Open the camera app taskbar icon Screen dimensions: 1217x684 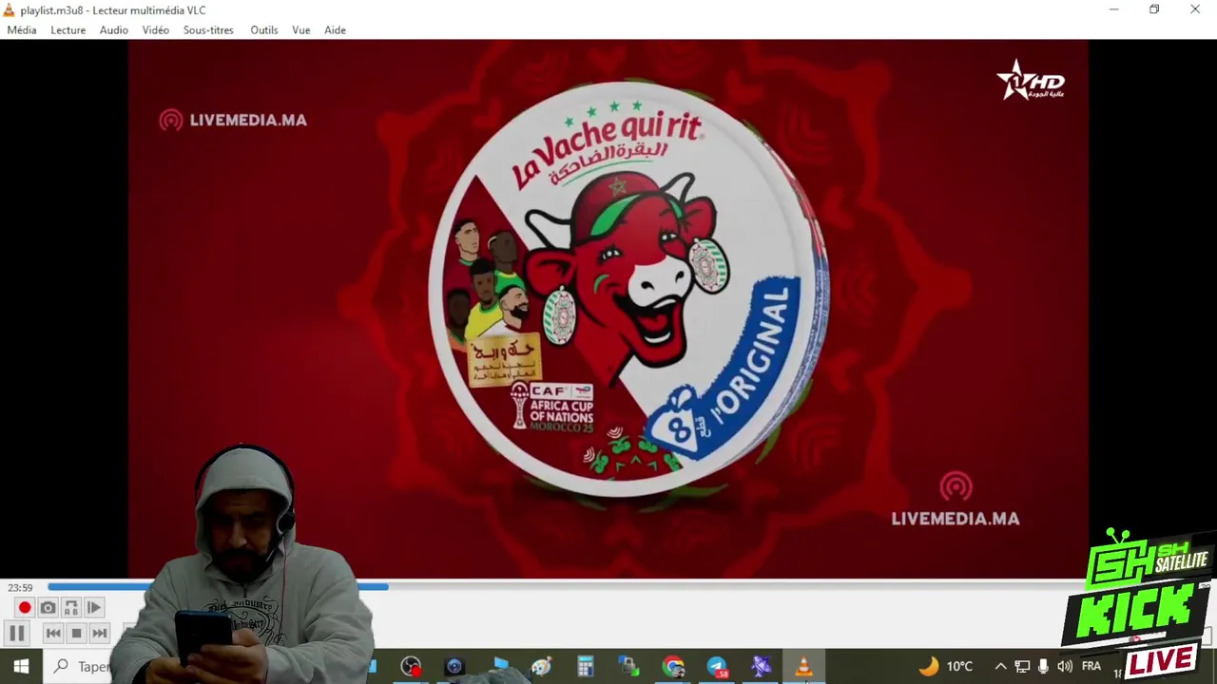click(454, 667)
